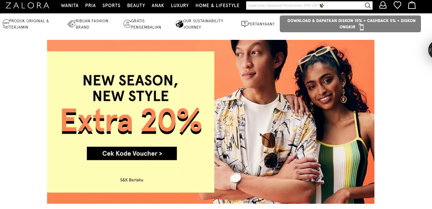Open the shopping bag icon

click(x=412, y=5)
